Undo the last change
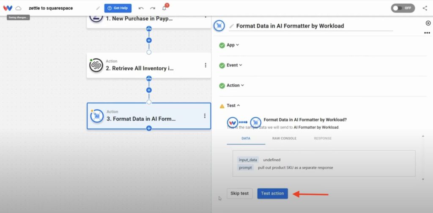433x213 pixels. [x=141, y=8]
